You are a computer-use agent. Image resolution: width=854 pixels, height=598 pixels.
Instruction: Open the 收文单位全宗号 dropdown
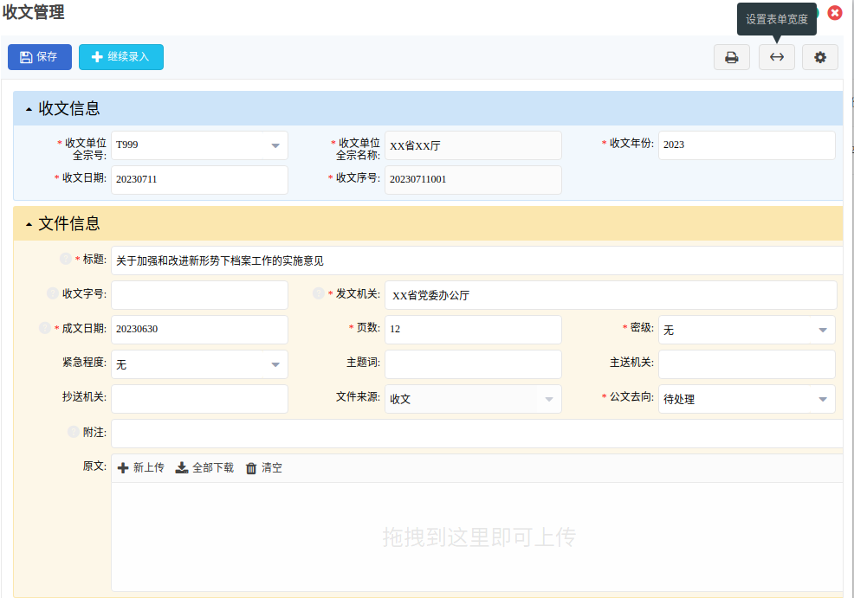click(x=275, y=145)
